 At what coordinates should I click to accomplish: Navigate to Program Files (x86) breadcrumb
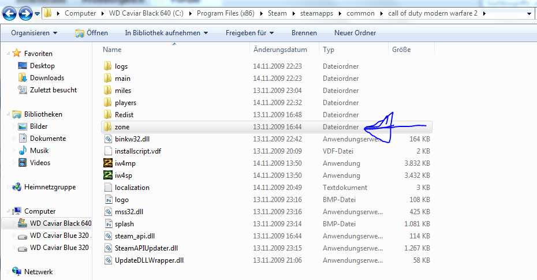[226, 13]
